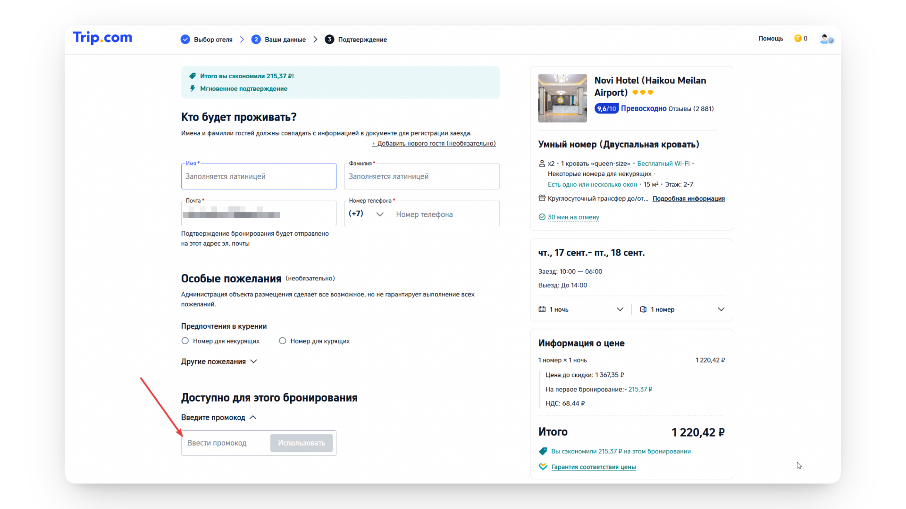Image resolution: width=906 pixels, height=509 pixels.
Task: Click the calendar icon beside 1 ночь
Action: (x=542, y=309)
